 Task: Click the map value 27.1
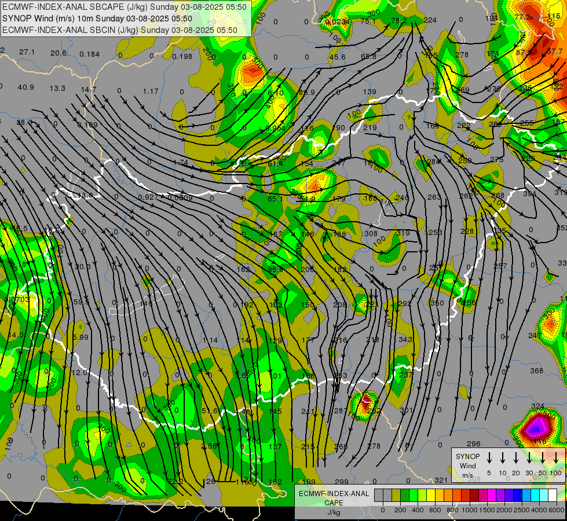pos(27,52)
